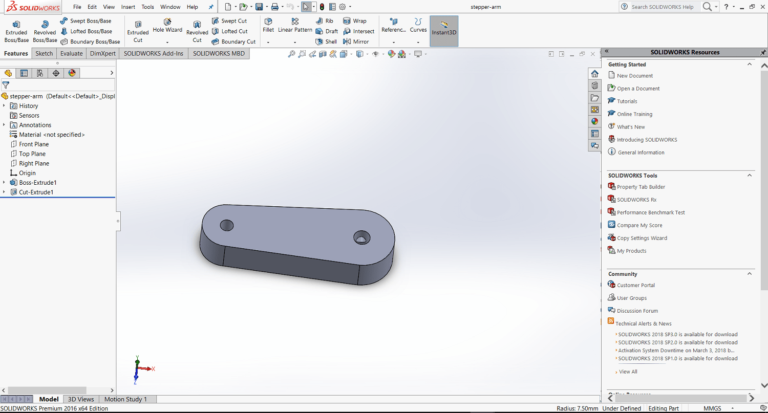Collapse the Community section
Image resolution: width=768 pixels, height=413 pixels.
pos(750,274)
